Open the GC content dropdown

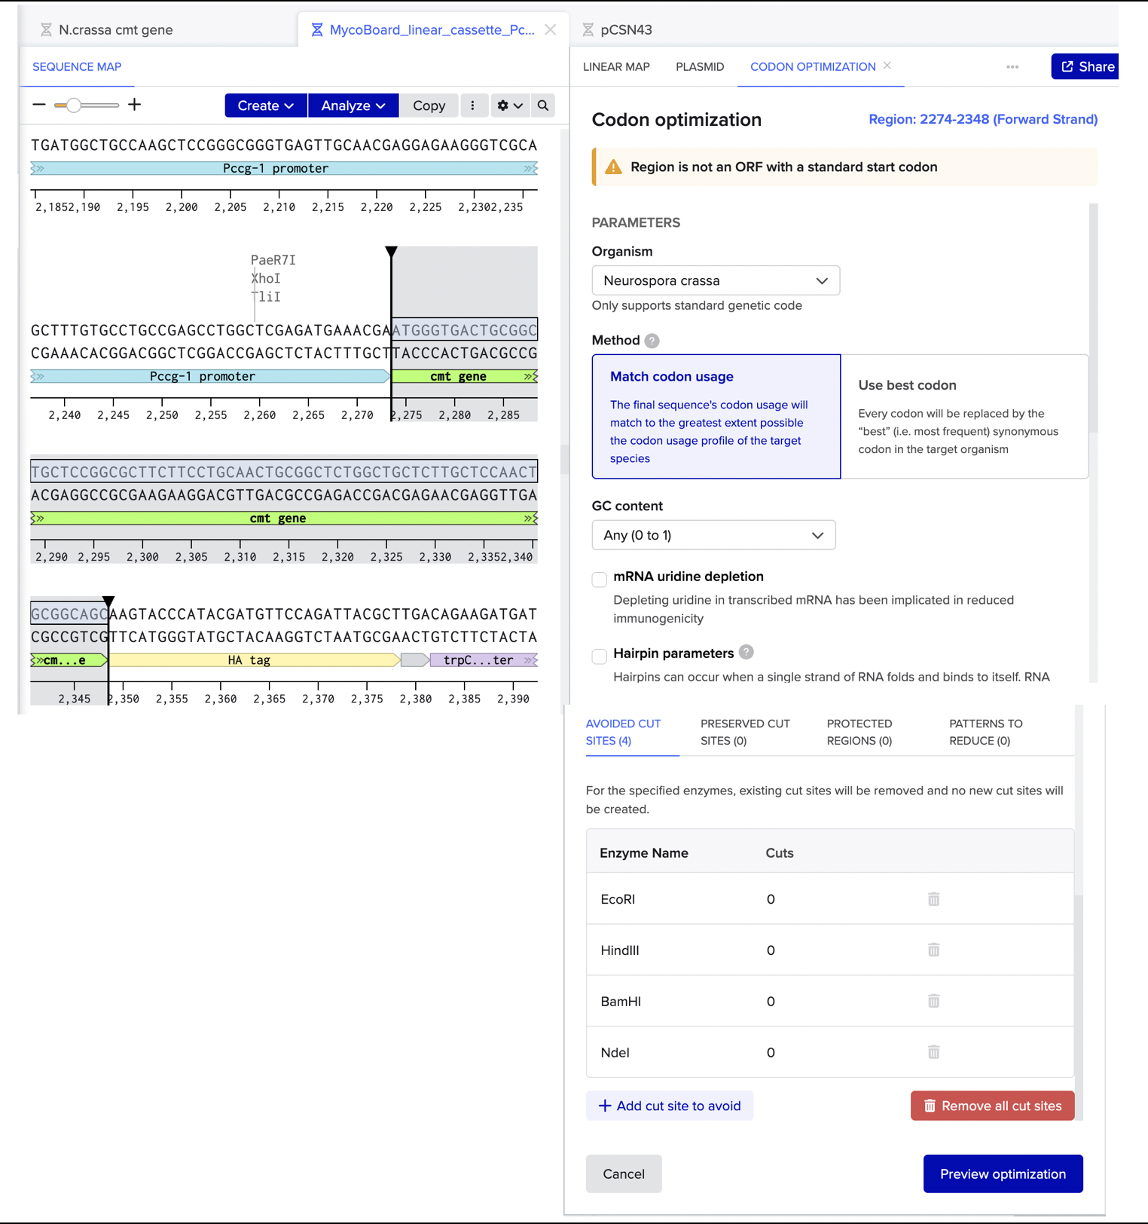pyautogui.click(x=713, y=535)
